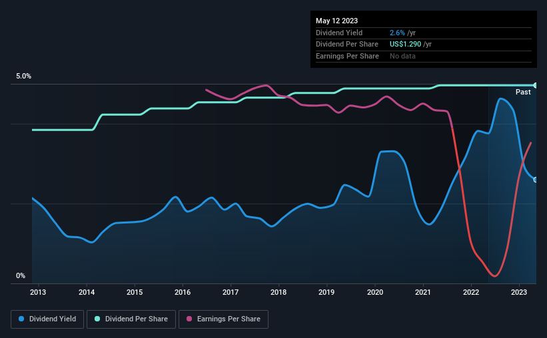The height and width of the screenshot is (338, 547).
Task: Click the blue Dividend Yield legend dot
Action: [21, 319]
